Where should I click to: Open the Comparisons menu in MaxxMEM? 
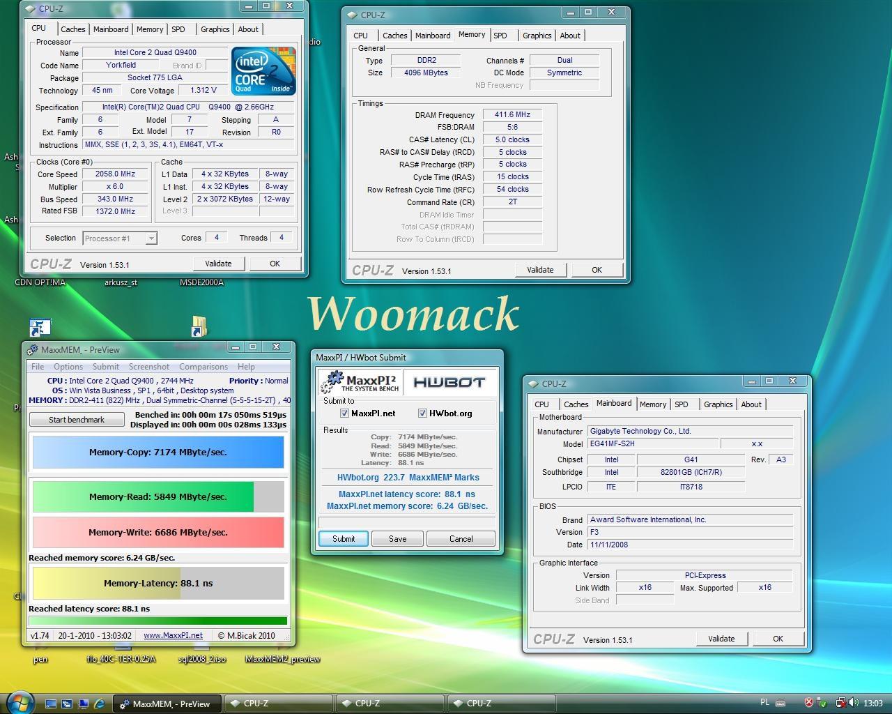[203, 367]
